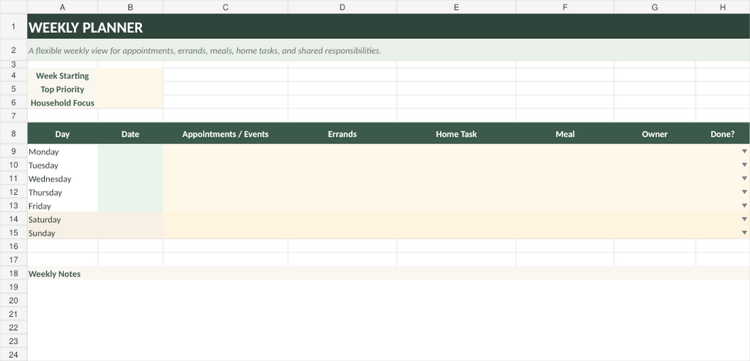Select the 'Errands' header cell
The width and height of the screenshot is (750, 361).
342,134
